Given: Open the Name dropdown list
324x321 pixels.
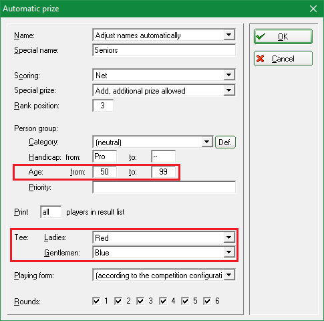Looking at the screenshot, I should click(229, 35).
